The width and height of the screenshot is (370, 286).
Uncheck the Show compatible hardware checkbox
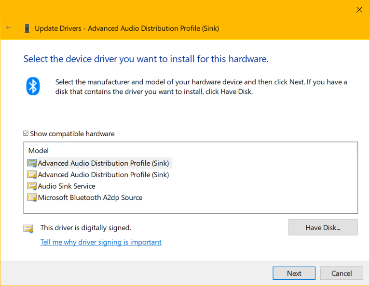[26, 134]
